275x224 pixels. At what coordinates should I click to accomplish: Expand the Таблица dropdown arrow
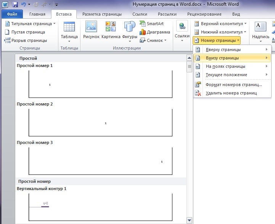(69, 41)
